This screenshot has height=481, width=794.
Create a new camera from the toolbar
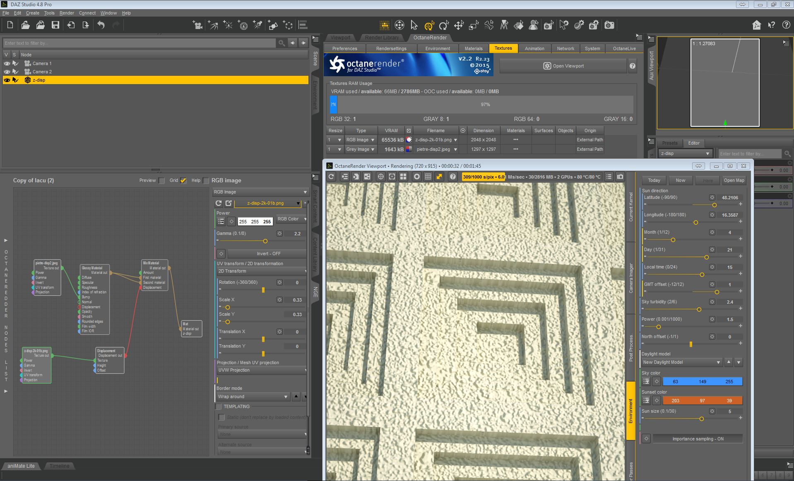click(x=198, y=25)
